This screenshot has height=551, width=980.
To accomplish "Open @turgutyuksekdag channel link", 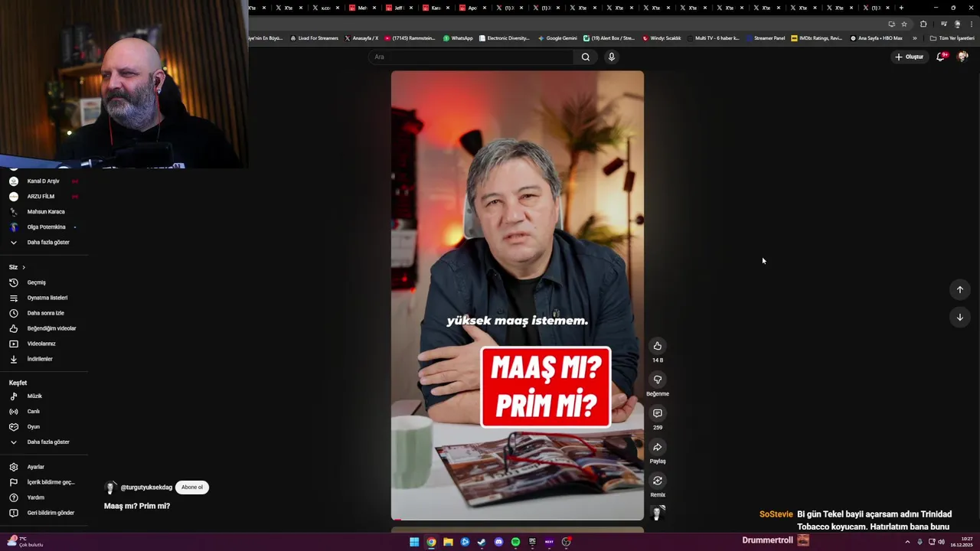I will click(x=146, y=487).
